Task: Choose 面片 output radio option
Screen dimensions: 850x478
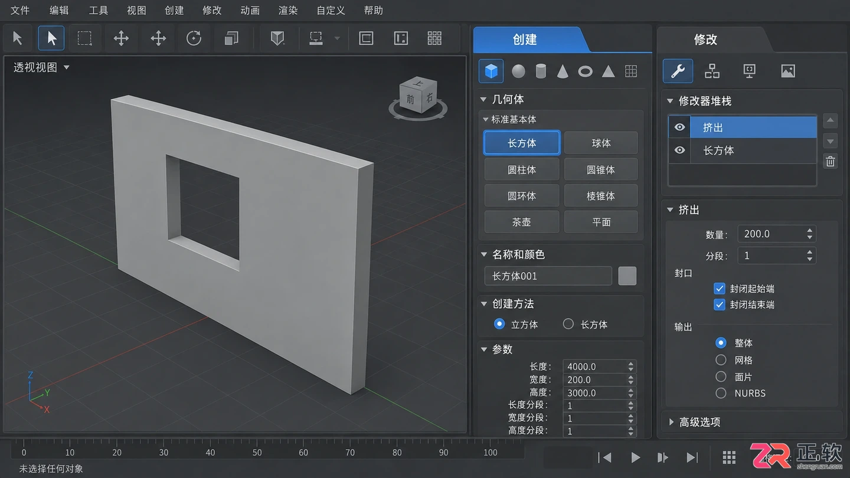Action: (x=721, y=376)
